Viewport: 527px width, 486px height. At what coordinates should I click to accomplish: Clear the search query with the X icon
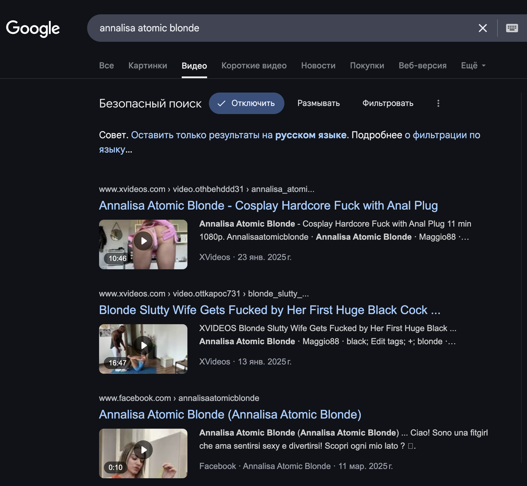(x=483, y=28)
